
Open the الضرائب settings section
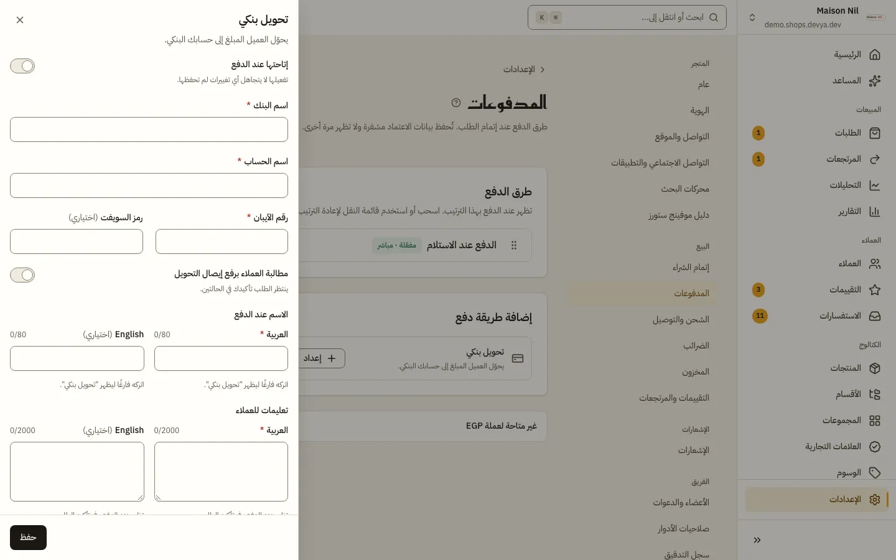coord(696,346)
